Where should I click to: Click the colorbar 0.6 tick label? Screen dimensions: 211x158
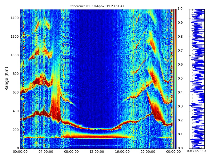[180, 65]
